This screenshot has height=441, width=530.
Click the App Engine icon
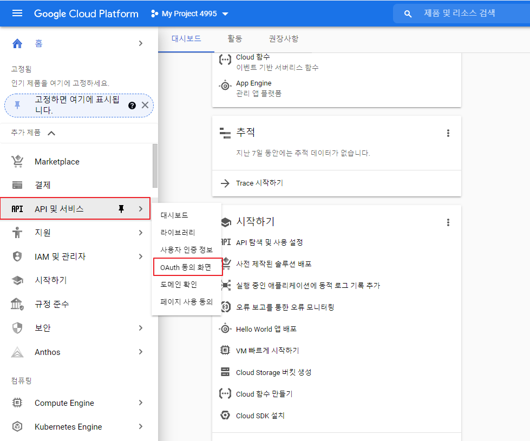coord(225,86)
